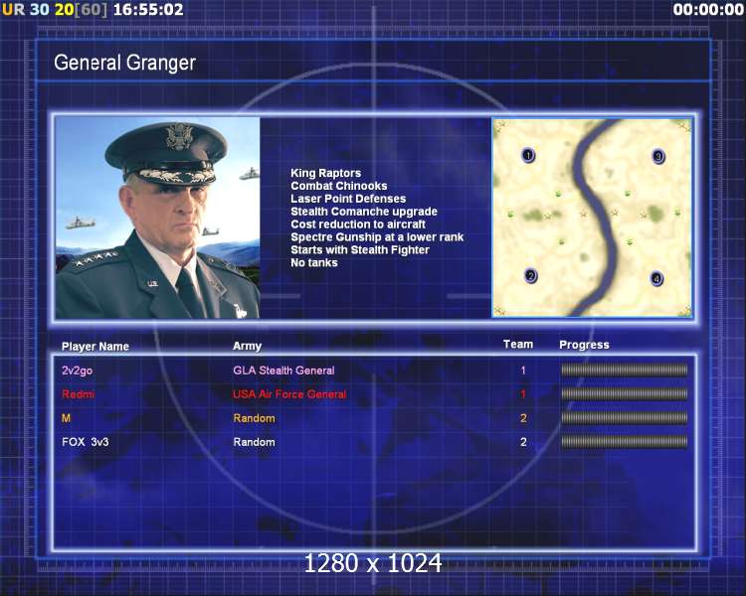Click the '[60]' overlay value
This screenshot has height=596, width=746.
[x=92, y=9]
